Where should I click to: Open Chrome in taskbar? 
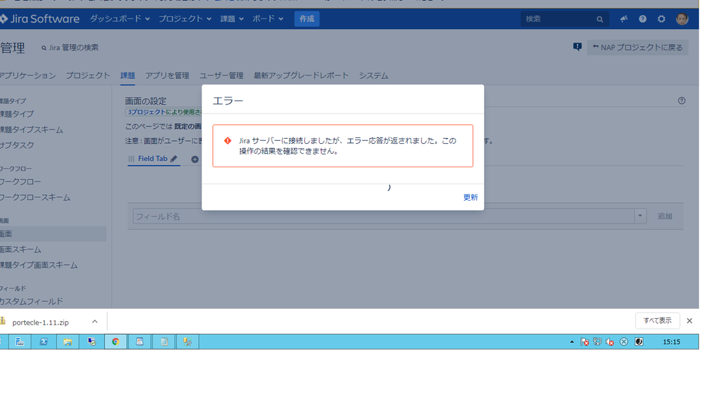[x=115, y=342]
